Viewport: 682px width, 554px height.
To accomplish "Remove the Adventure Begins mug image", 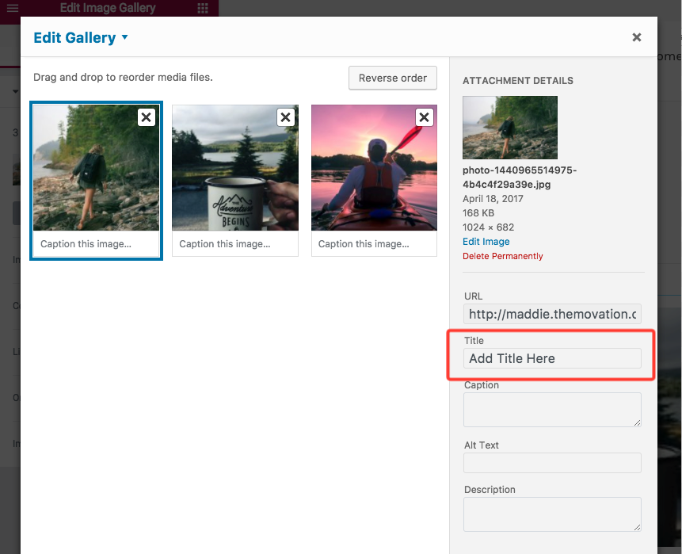I will (x=285, y=117).
